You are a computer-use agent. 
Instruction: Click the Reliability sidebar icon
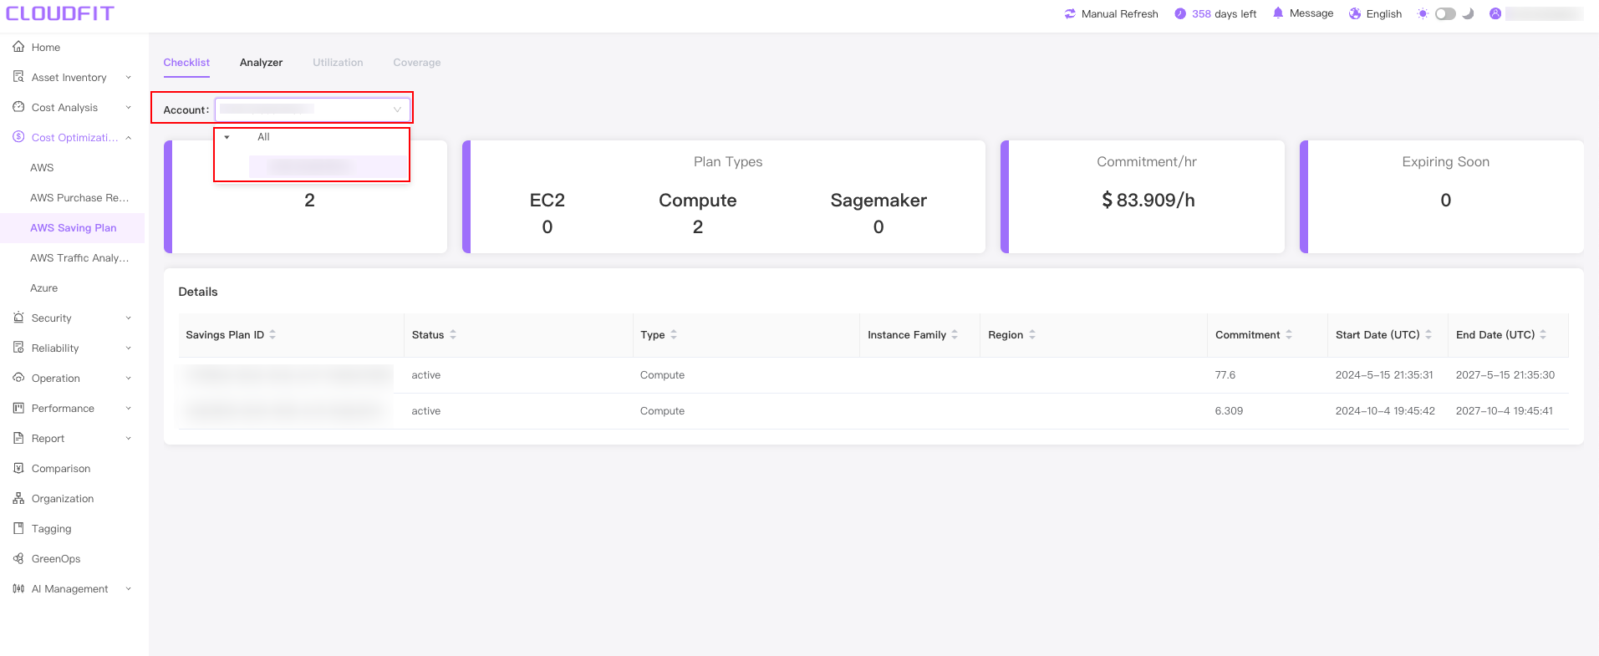click(18, 348)
